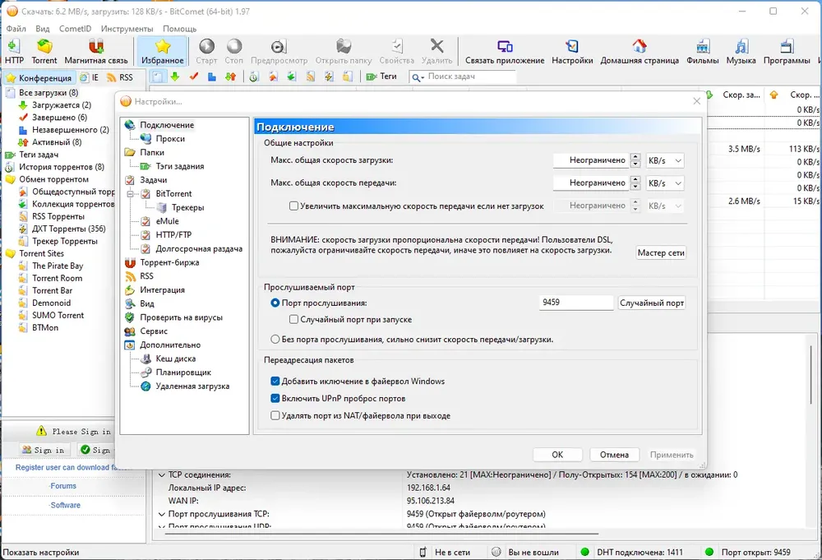Adjust max upload speed with the stepper arrows

[635, 183]
